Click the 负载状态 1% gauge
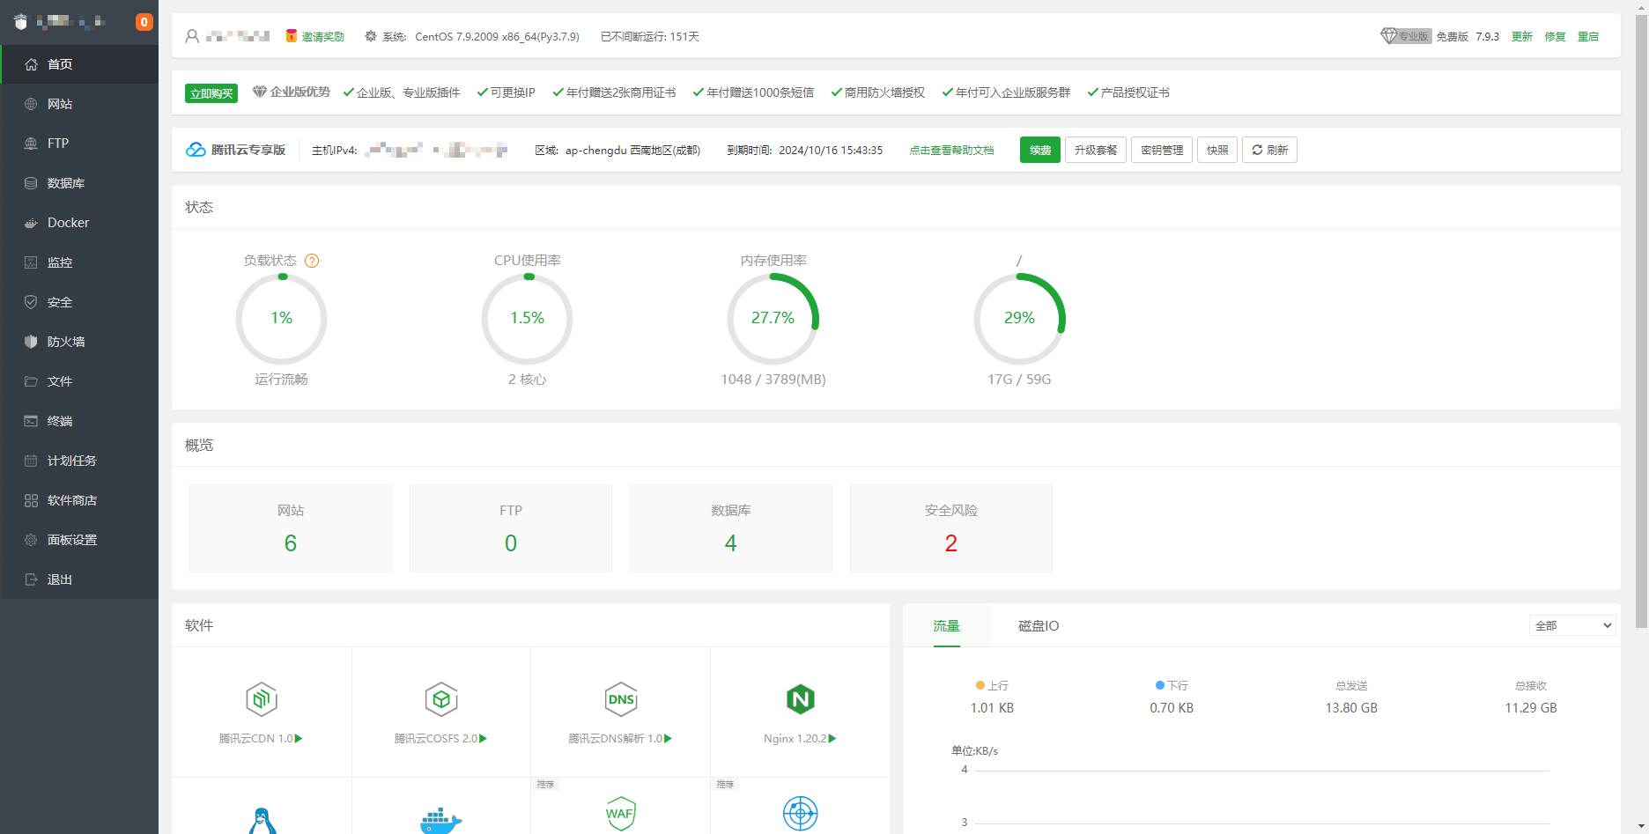1649x834 pixels. 281,319
